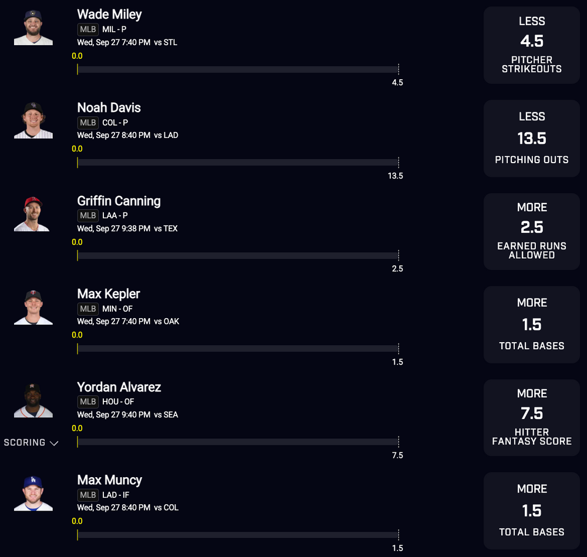587x557 pixels.
Task: Select the More 7.5 Hitter Fantasy Score card
Action: [x=531, y=418]
